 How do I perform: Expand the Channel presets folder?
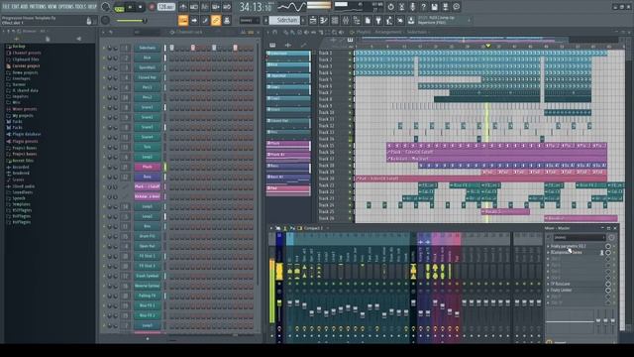[x=23, y=53]
